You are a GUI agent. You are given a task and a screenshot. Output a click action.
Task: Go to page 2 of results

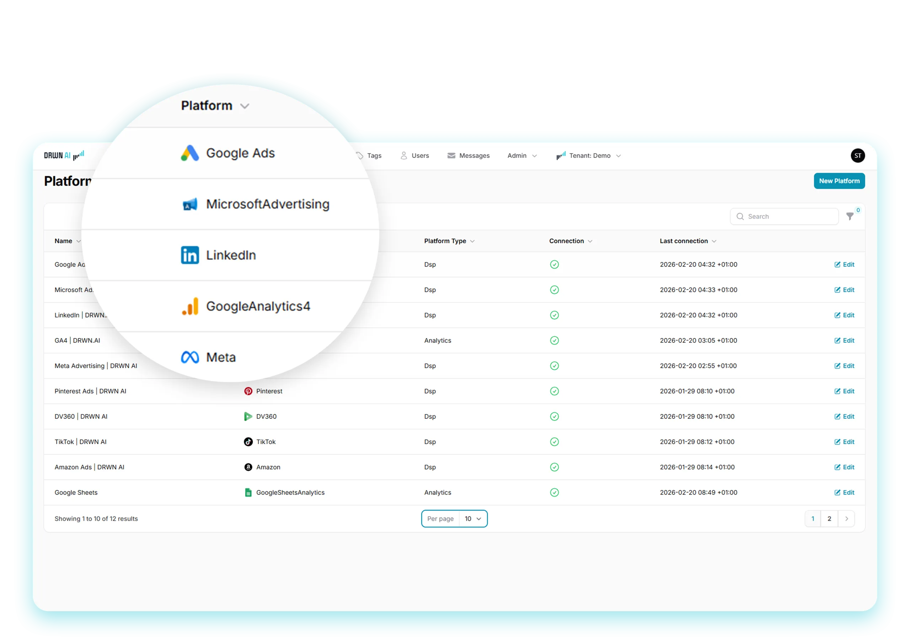pyautogui.click(x=829, y=519)
